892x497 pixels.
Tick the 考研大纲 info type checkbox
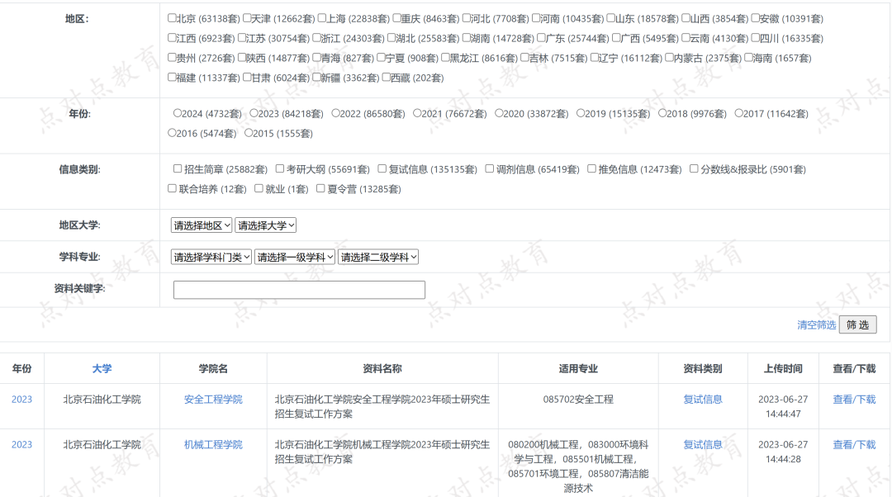(x=280, y=169)
